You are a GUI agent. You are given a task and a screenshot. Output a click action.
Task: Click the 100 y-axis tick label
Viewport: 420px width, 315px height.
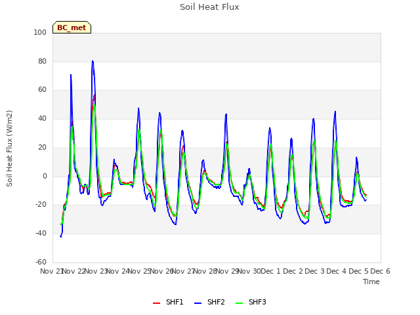[40, 32]
